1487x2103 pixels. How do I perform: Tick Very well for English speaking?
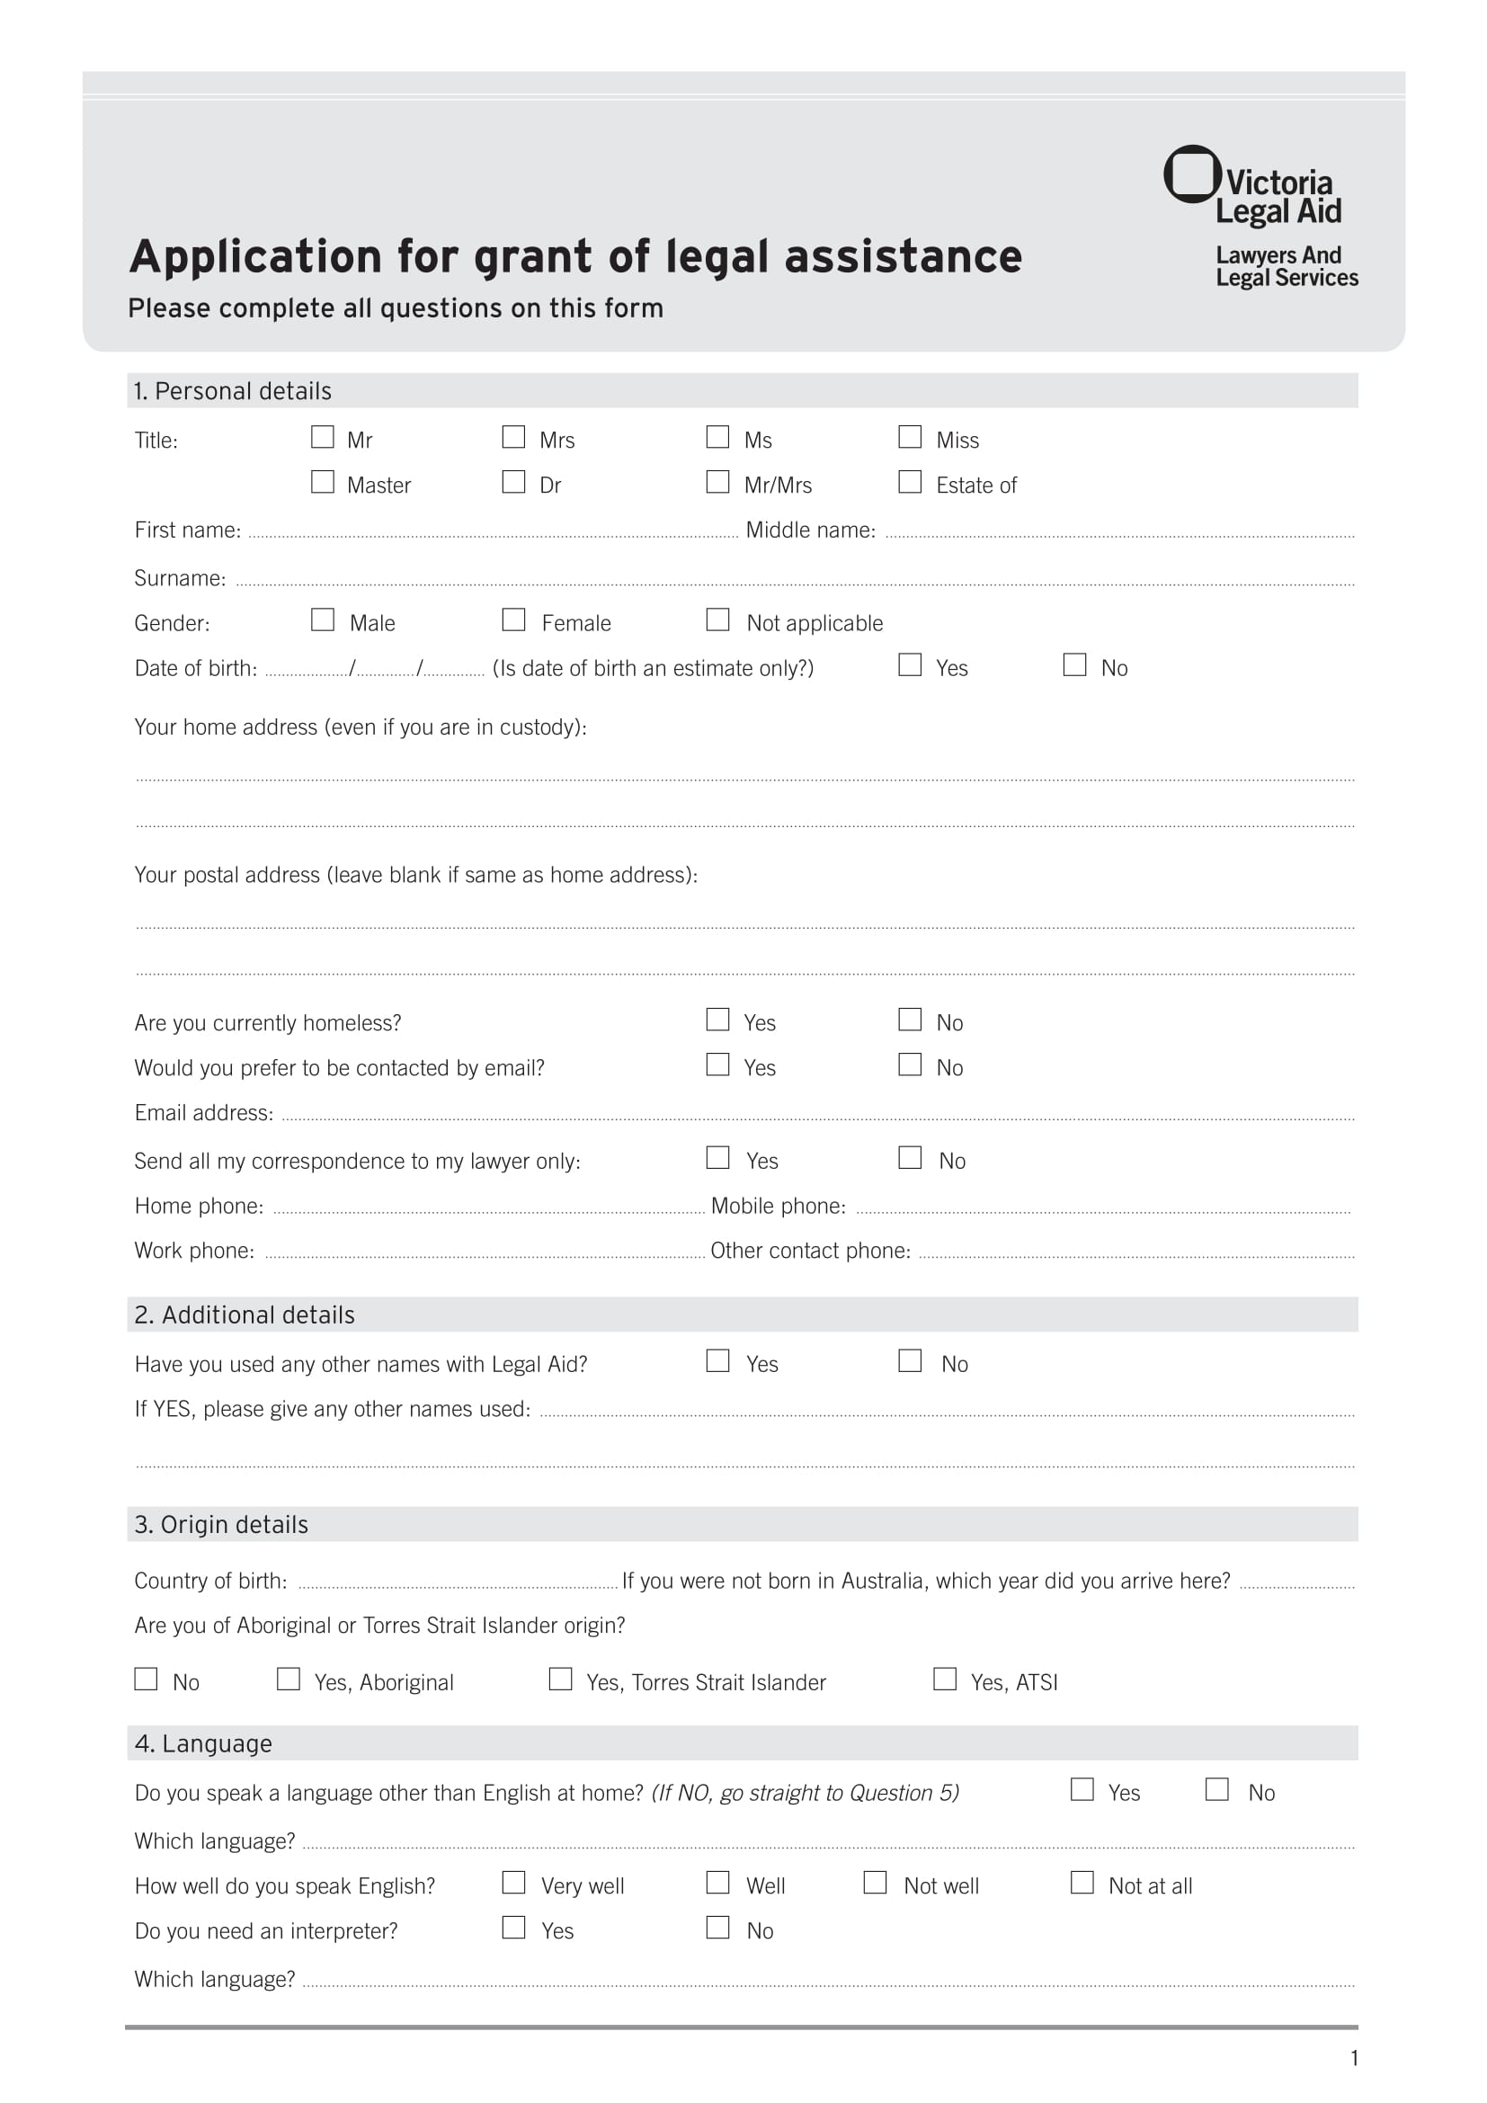point(513,1882)
